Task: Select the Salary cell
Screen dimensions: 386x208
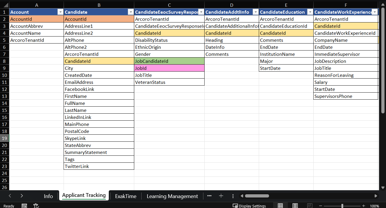Action: point(346,82)
